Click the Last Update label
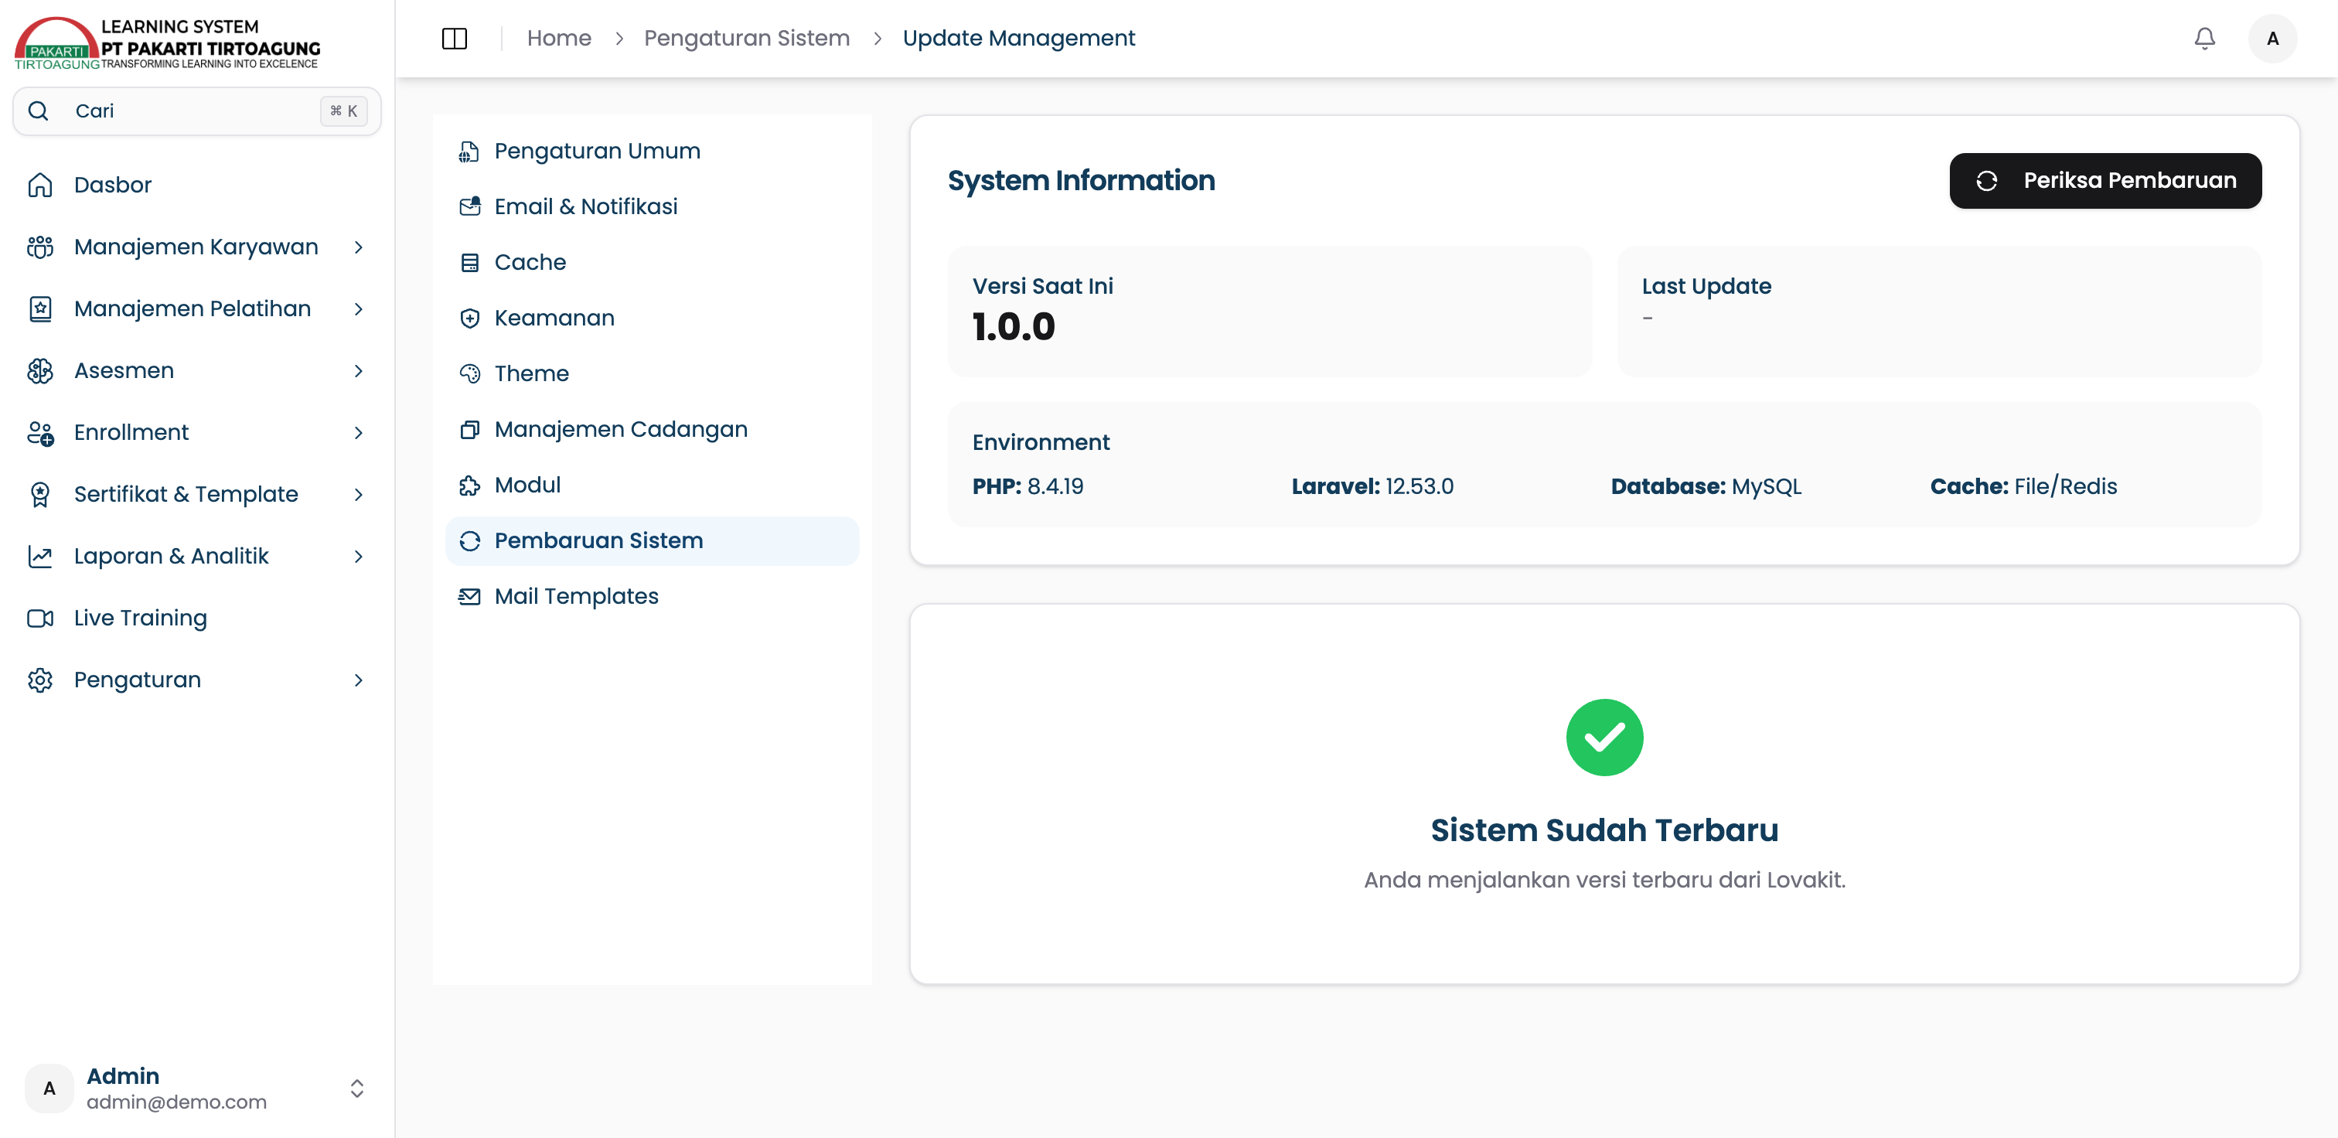 point(1706,287)
